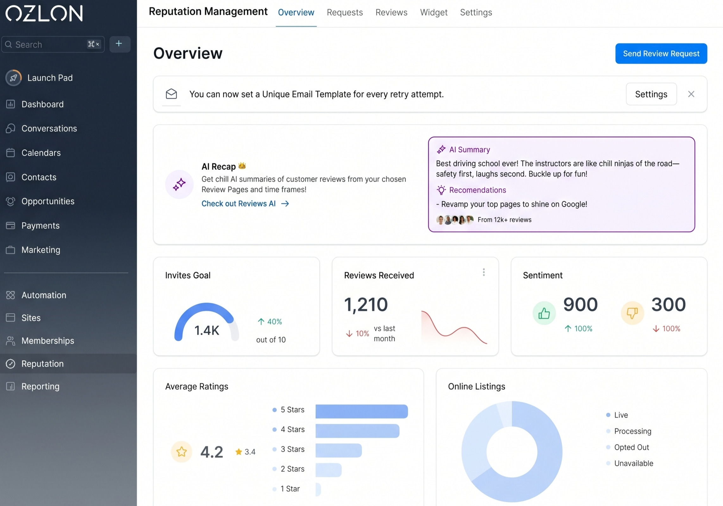Open Reviews Received three-dot menu
Image resolution: width=723 pixels, height=506 pixels.
(x=483, y=272)
